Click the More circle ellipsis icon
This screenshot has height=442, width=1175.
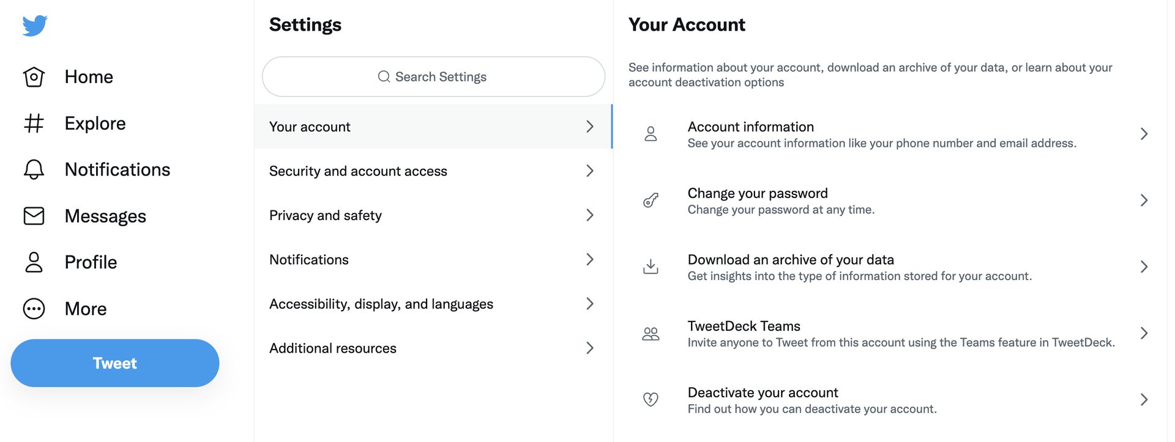34,309
